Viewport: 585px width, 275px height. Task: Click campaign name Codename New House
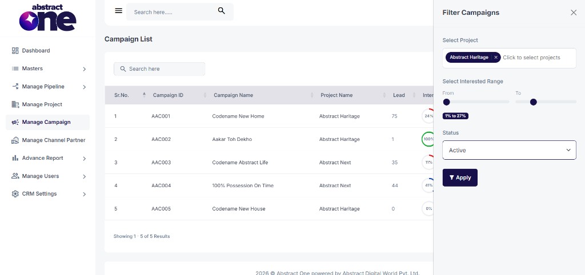239,209
